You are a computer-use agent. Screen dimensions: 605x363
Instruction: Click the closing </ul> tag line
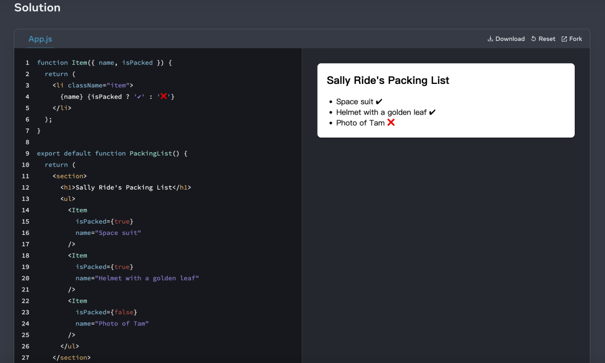(69, 346)
